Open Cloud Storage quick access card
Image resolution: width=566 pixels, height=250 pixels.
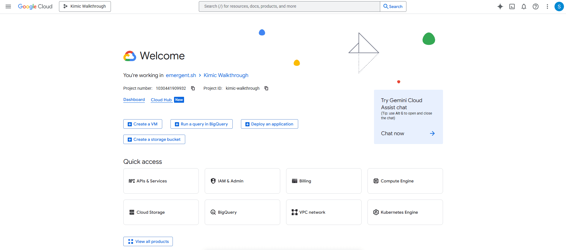(x=161, y=212)
